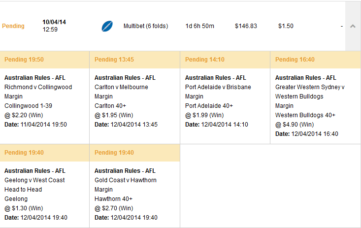Click the blue AFL football icon
The width and height of the screenshot is (361, 228).
click(107, 26)
